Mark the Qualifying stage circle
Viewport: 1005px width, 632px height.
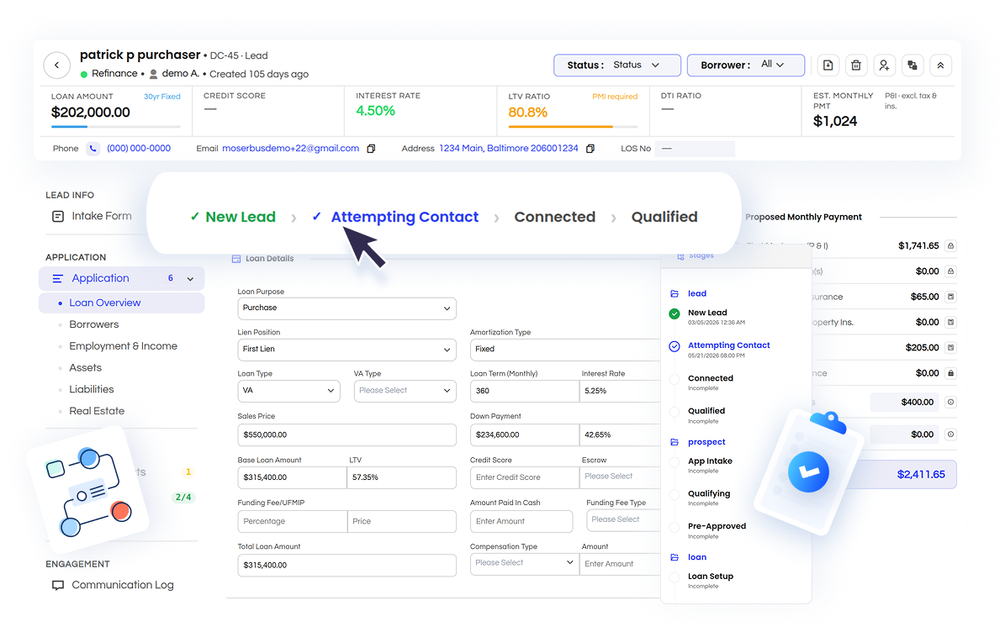click(x=674, y=494)
